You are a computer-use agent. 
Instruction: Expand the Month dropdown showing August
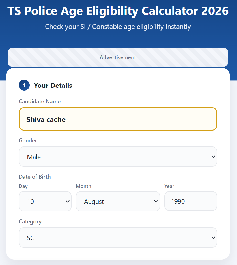118,201
